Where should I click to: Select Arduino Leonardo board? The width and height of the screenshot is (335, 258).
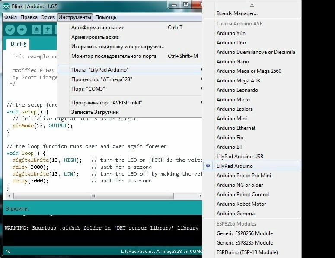252,90
